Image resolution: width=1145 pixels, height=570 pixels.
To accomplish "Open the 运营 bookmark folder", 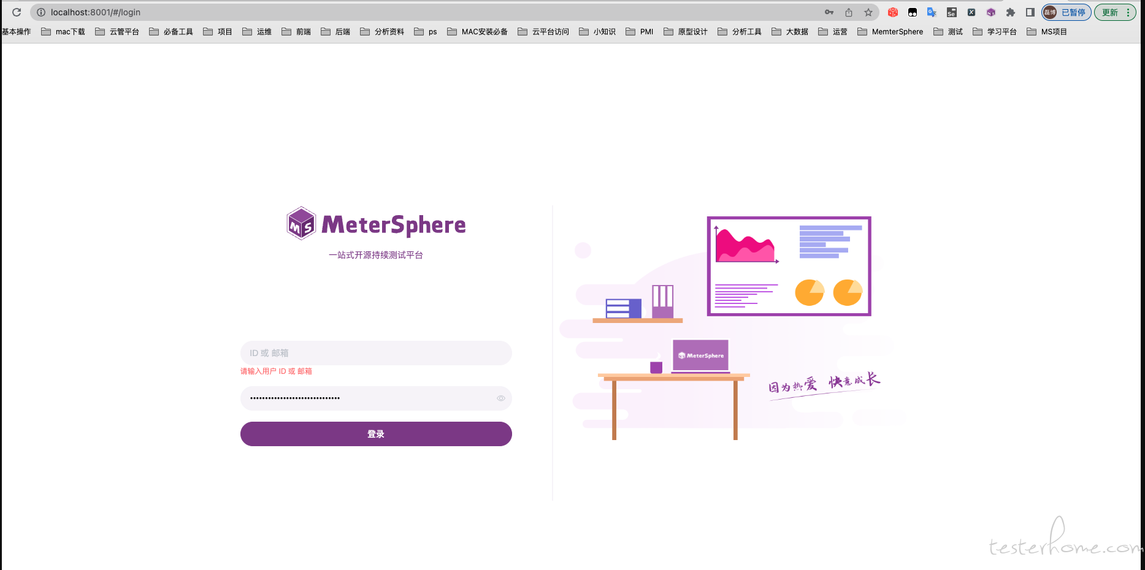I will [x=833, y=32].
